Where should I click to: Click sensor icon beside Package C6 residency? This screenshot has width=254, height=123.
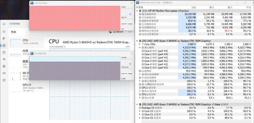point(140,108)
